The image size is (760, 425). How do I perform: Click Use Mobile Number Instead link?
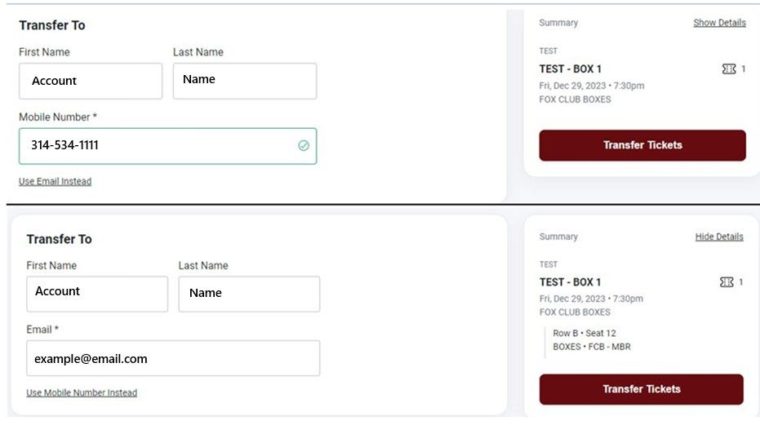pyautogui.click(x=82, y=392)
